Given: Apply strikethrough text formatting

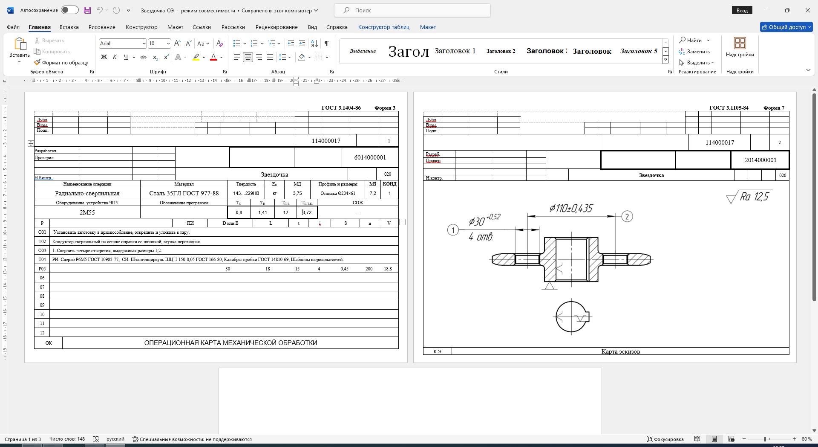Looking at the screenshot, I should click(x=144, y=57).
